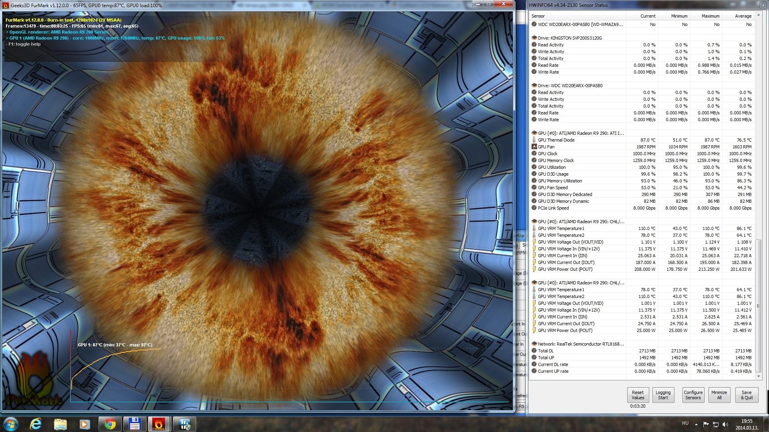Click the sensor list scrollbar thumb

click(x=758, y=306)
